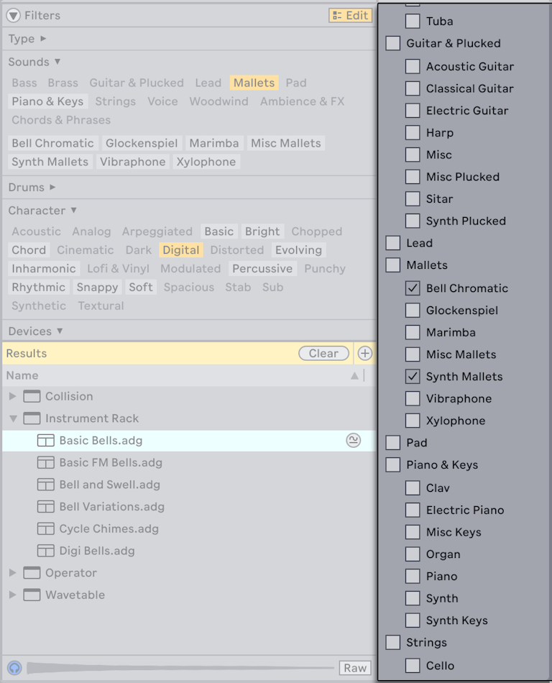Check the Vibraphone checkbox
The image size is (552, 683).
pos(413,398)
